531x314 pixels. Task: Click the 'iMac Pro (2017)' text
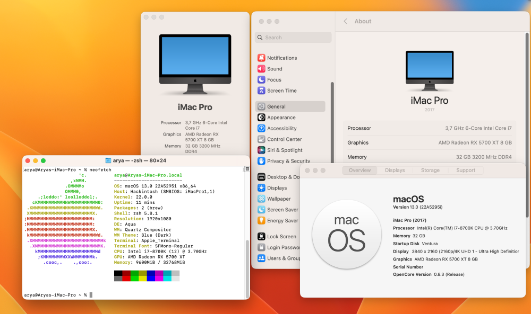[x=409, y=220]
